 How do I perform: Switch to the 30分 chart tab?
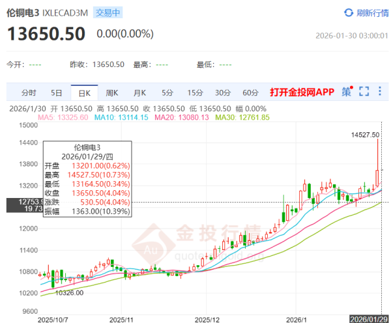223,92
